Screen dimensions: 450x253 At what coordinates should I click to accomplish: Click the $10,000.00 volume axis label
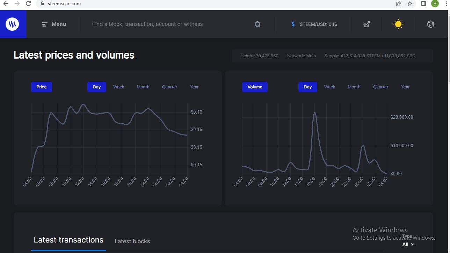tap(402, 146)
